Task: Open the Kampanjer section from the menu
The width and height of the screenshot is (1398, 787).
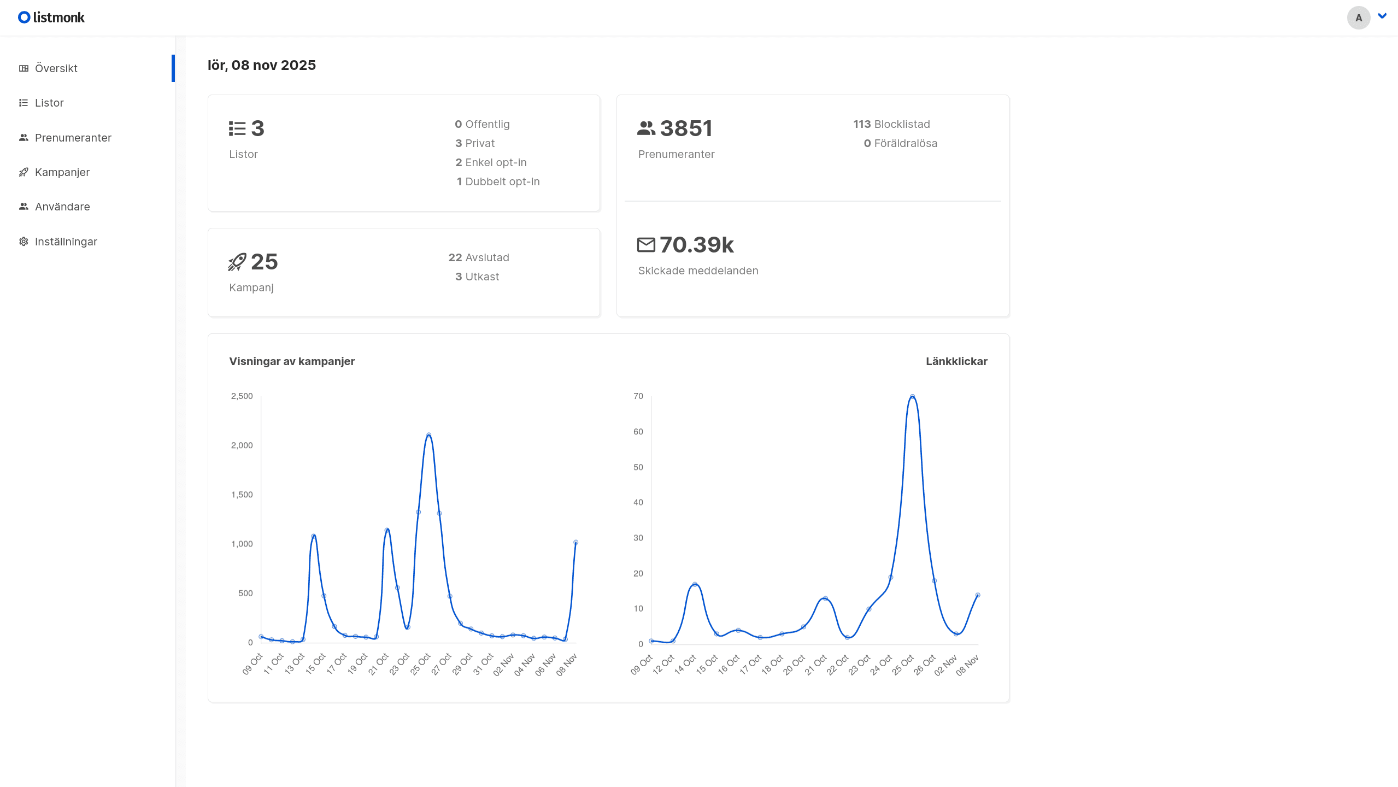Action: point(62,172)
